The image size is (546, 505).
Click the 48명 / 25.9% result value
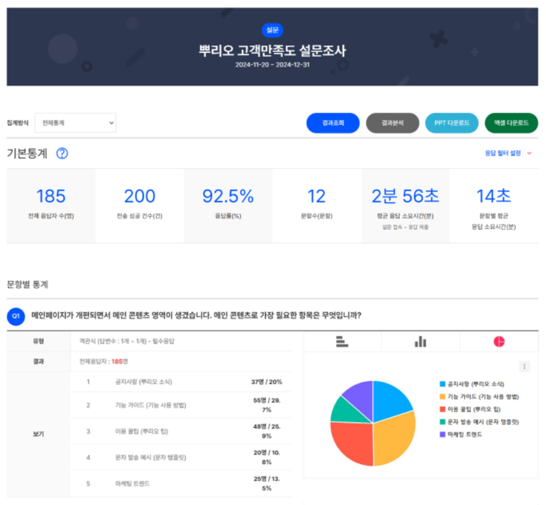pos(267,431)
